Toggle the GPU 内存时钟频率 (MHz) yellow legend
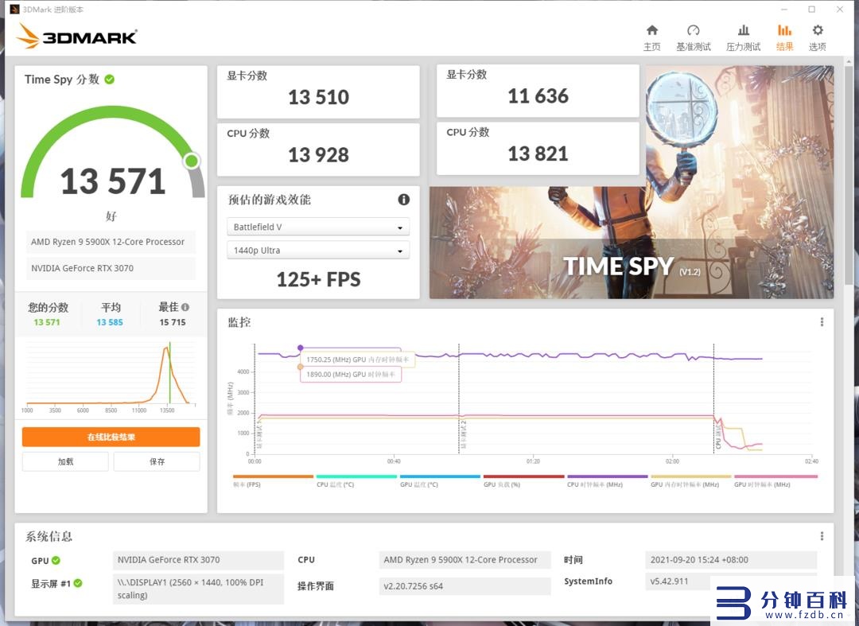Image resolution: width=859 pixels, height=626 pixels. pos(691,481)
